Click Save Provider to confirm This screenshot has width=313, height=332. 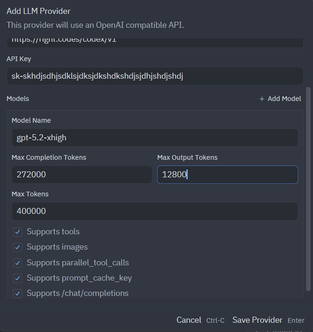257,320
